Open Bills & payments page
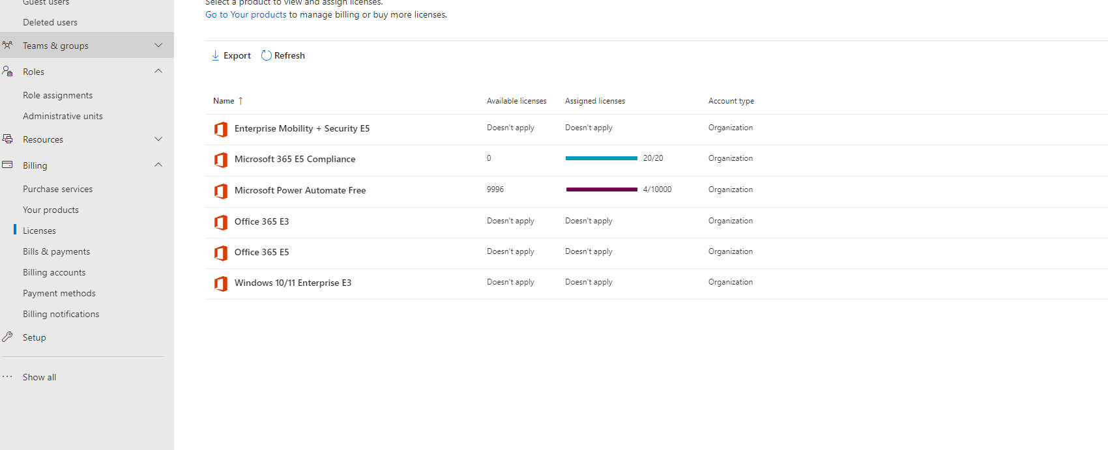 [x=56, y=251]
